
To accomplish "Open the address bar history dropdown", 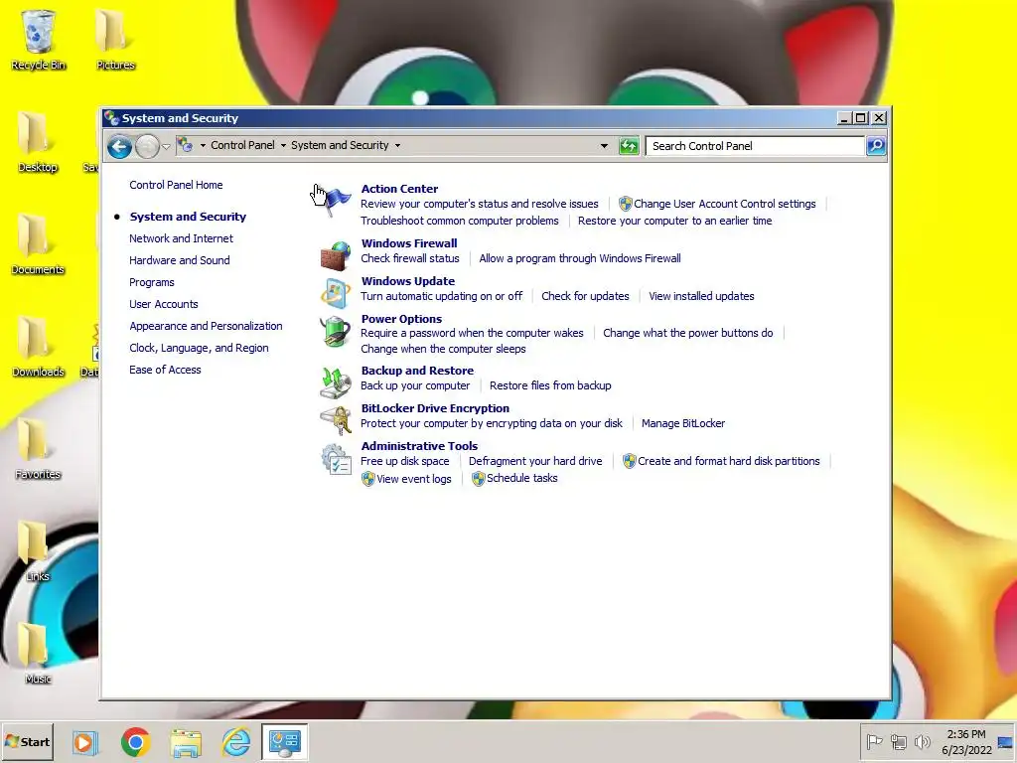I will click(x=604, y=146).
